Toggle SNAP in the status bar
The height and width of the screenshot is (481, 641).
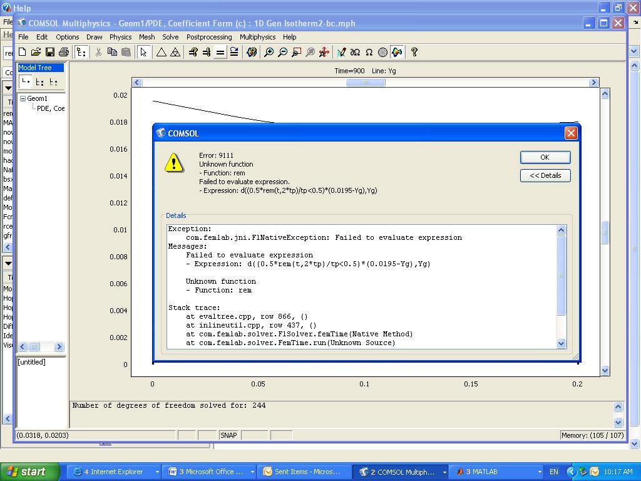[x=228, y=435]
